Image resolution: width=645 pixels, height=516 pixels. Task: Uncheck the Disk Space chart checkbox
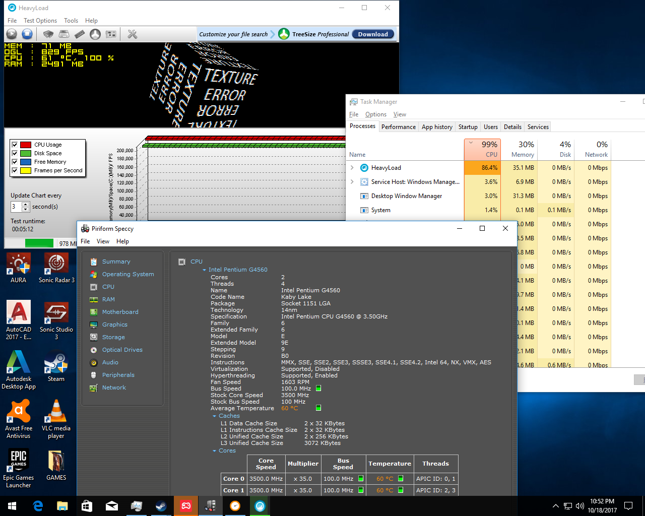click(15, 153)
